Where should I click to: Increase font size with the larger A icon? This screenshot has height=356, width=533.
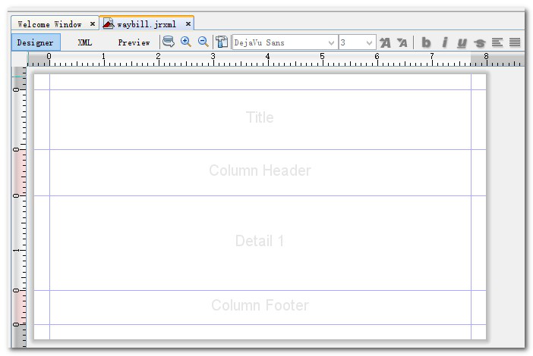(385, 43)
